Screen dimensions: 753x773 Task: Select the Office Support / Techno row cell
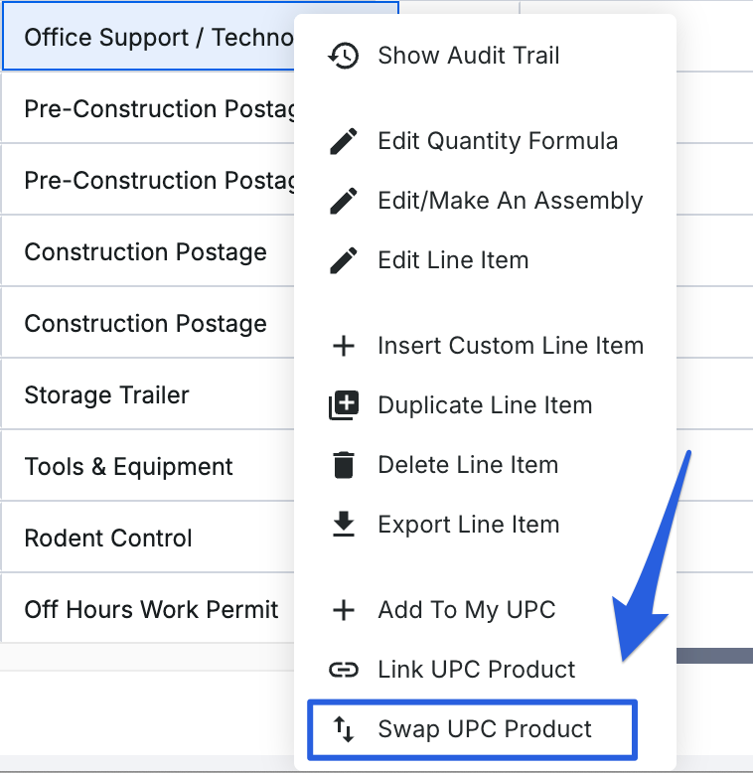tap(149, 38)
